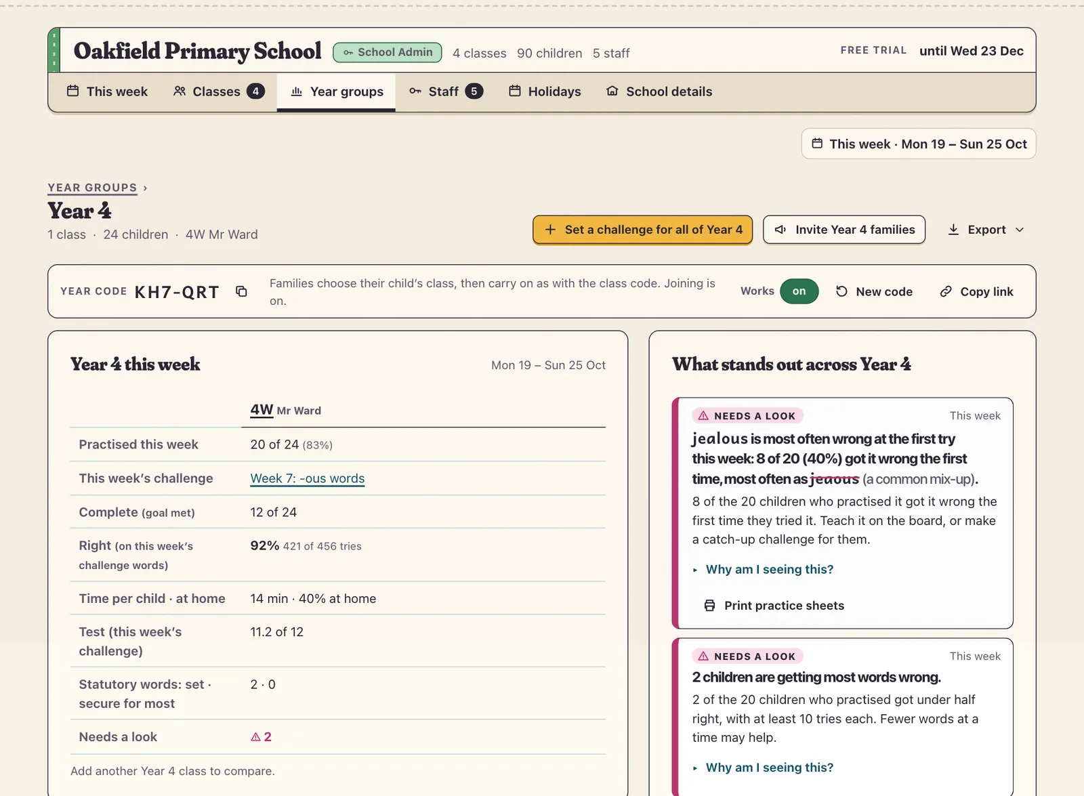Image resolution: width=1084 pixels, height=796 pixels.
Task: Click Invite Year 4 families button
Action: 844,230
